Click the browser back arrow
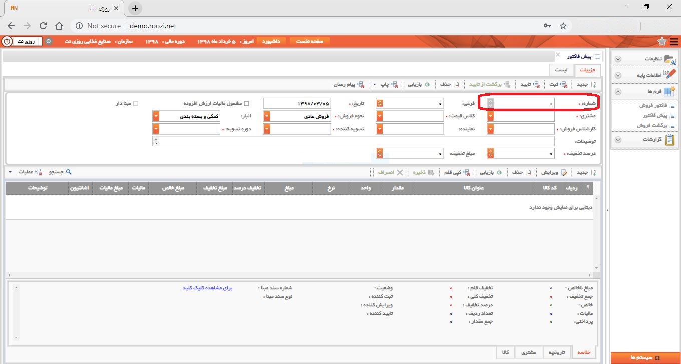Screen dimensions: 681x364 [x=11, y=26]
